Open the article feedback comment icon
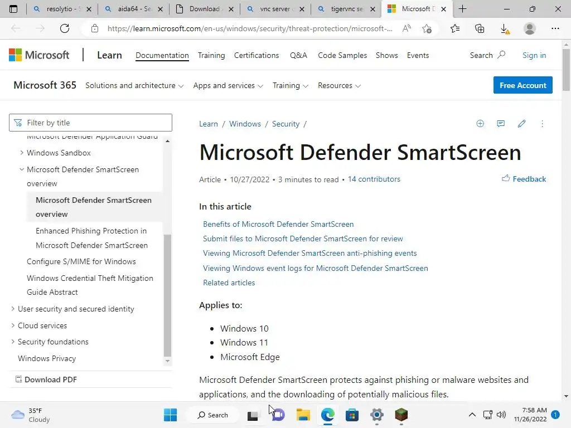 point(501,124)
